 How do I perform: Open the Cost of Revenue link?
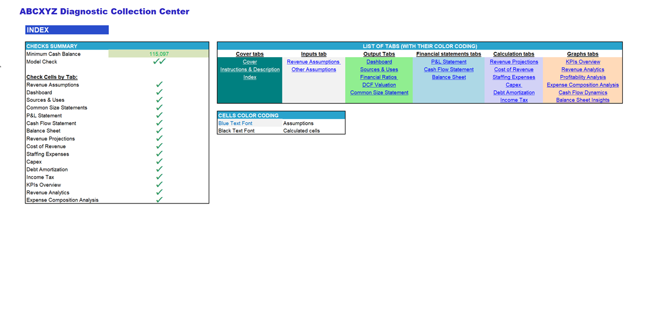pyautogui.click(x=514, y=69)
